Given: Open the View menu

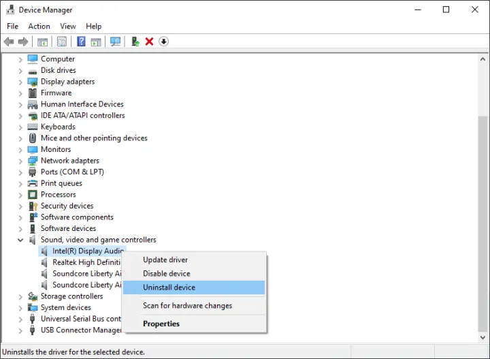Looking at the screenshot, I should [68, 26].
